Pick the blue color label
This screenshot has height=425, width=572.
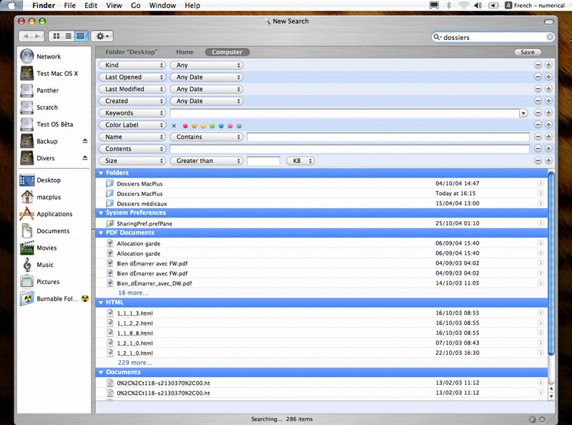click(x=221, y=126)
